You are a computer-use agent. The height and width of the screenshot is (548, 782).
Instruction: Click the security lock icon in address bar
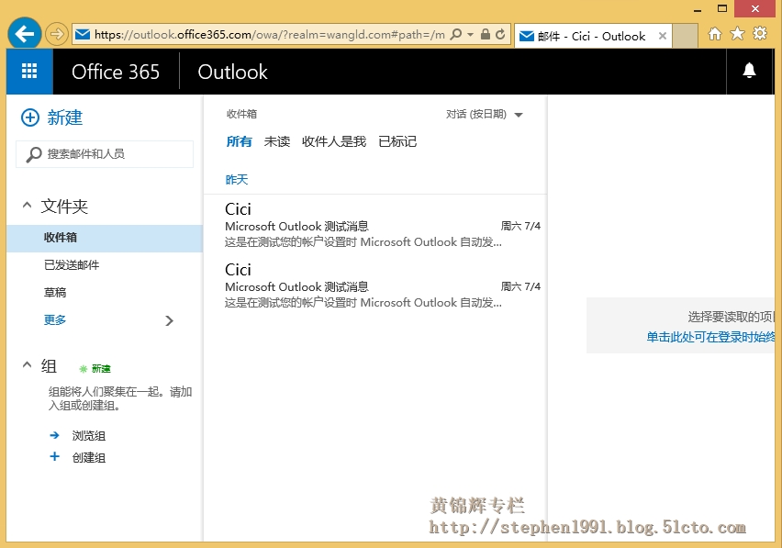tap(485, 34)
